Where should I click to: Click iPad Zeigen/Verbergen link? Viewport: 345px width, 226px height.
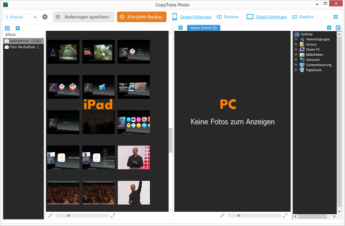196,17
